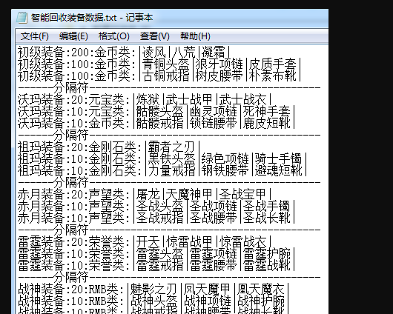The image size is (393, 314).
Task: Click the text 避魂短靴
Action: [x=279, y=170]
